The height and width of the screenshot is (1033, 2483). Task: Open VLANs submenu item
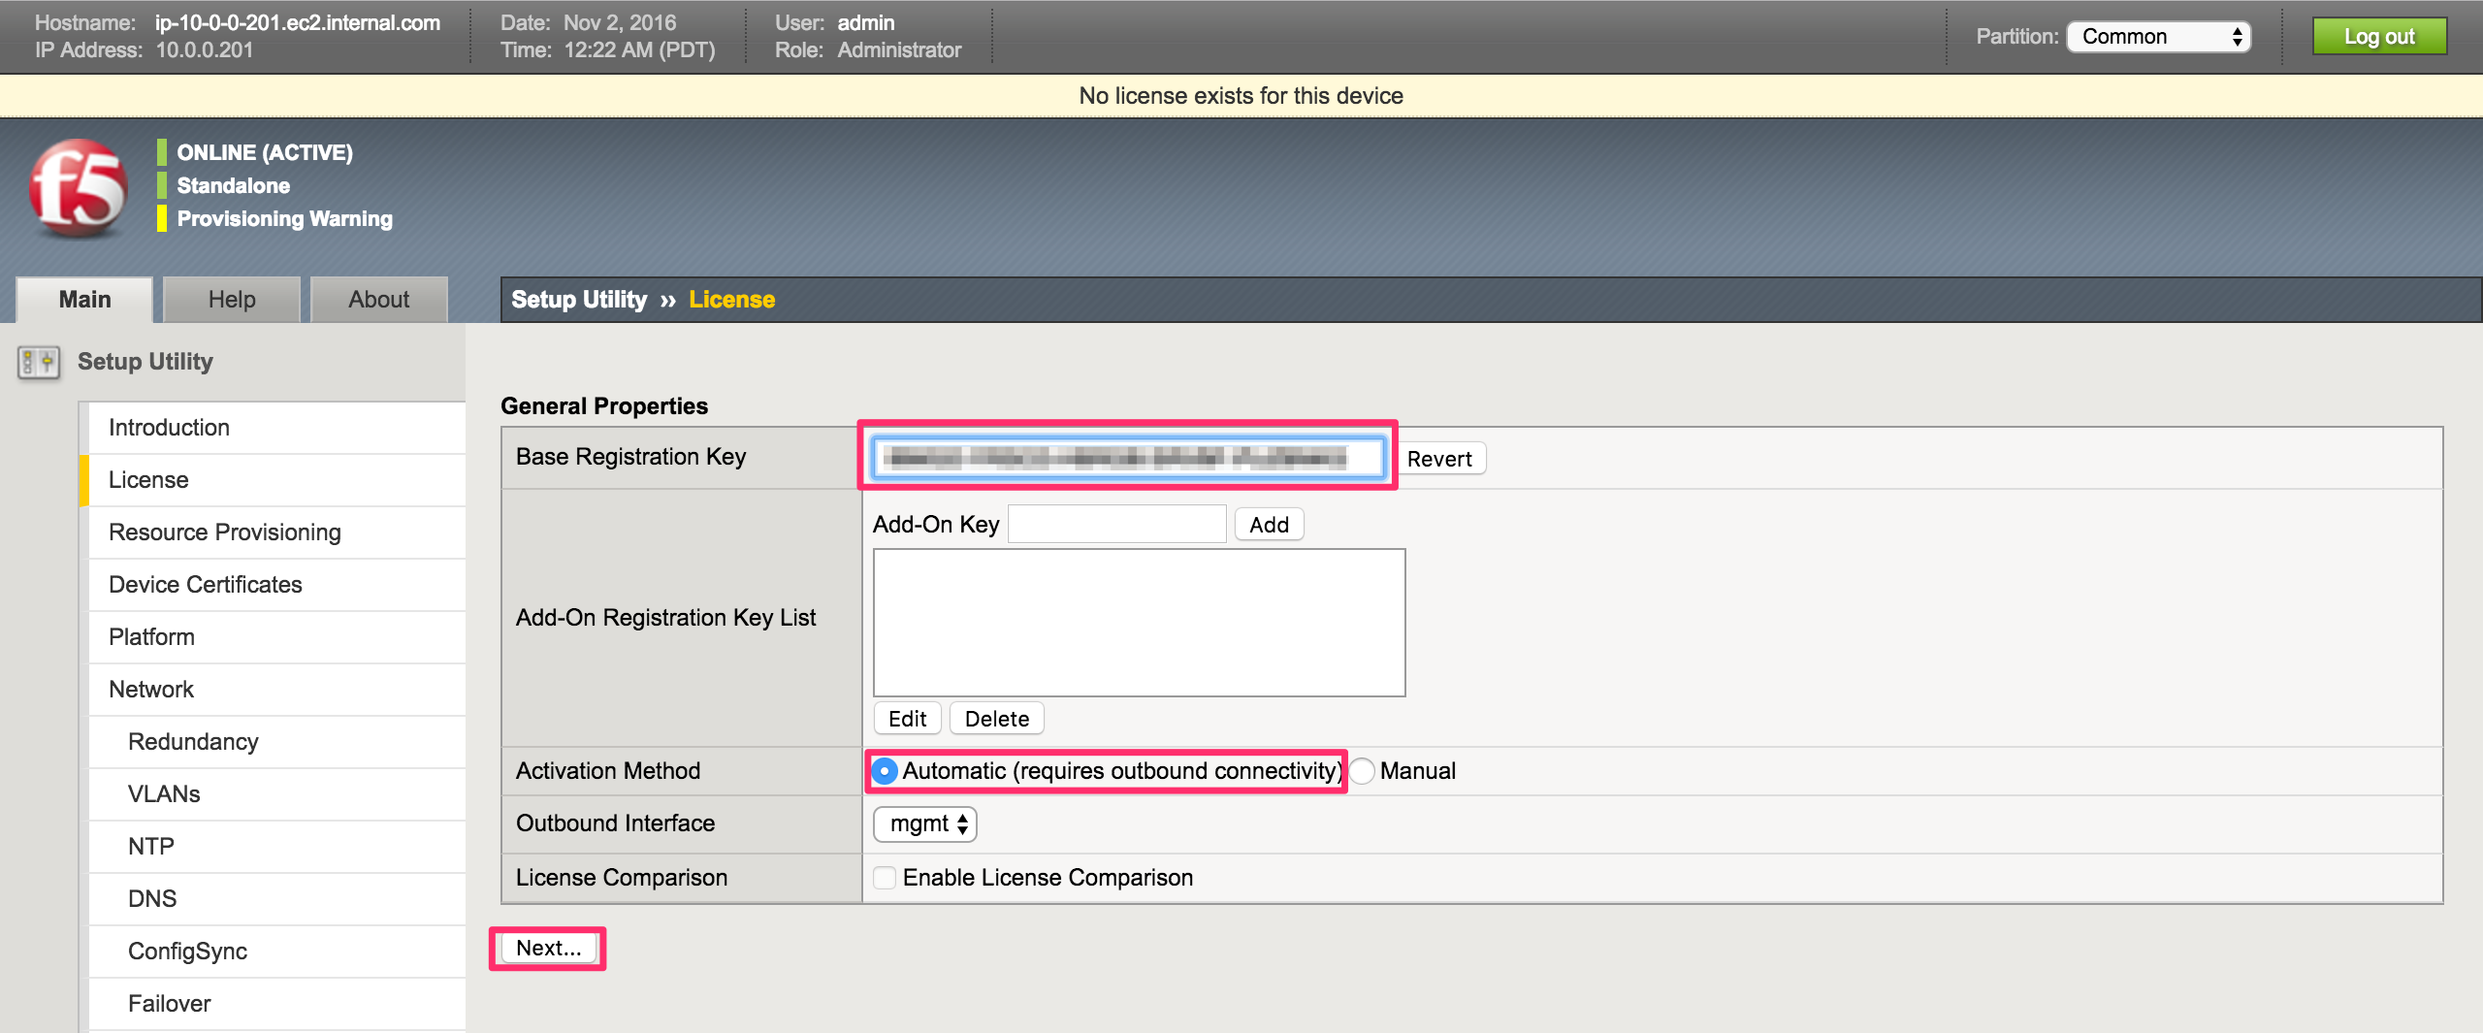pyautogui.click(x=276, y=794)
